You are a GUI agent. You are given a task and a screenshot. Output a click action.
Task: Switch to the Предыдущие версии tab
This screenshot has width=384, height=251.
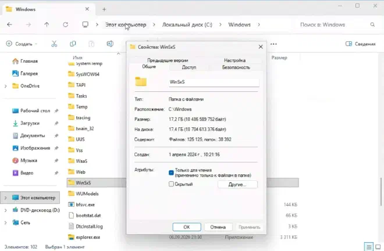coord(168,60)
